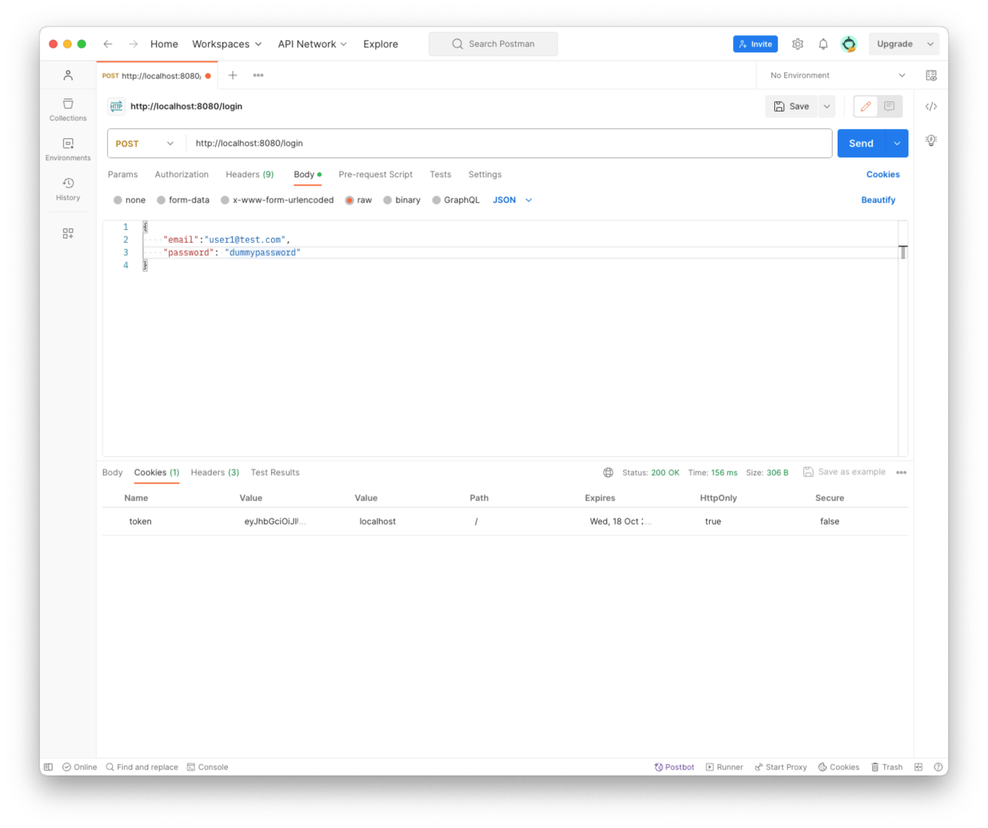
Task: Send the login request
Action: click(861, 143)
